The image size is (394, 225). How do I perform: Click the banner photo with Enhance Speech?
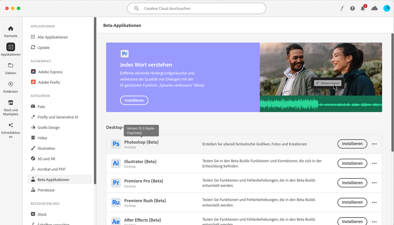coord(321,77)
